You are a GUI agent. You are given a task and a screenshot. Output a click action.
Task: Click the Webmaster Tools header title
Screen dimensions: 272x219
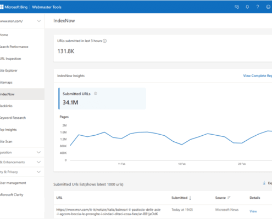point(47,7)
